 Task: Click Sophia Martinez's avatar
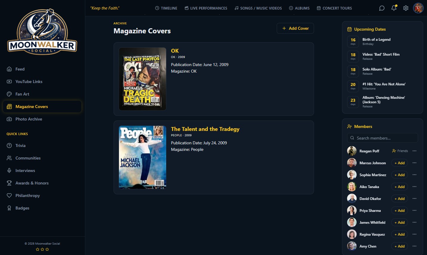click(x=352, y=175)
